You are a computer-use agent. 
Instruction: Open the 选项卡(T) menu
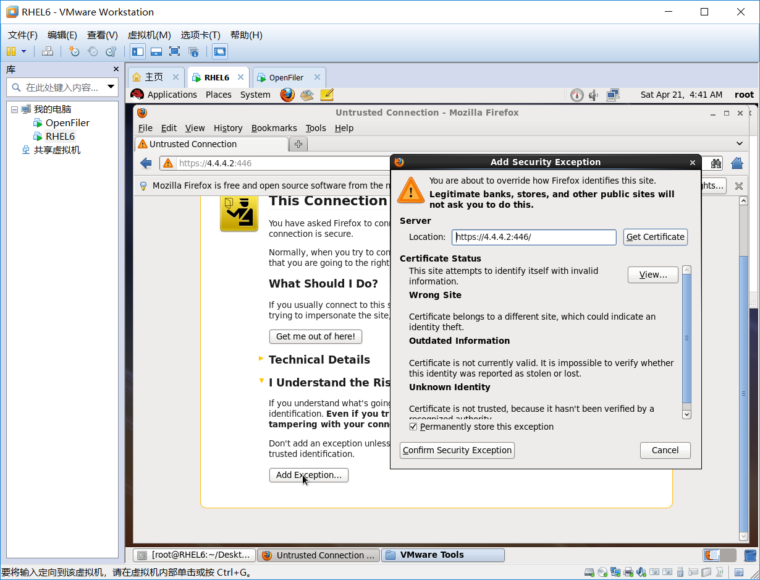(200, 35)
